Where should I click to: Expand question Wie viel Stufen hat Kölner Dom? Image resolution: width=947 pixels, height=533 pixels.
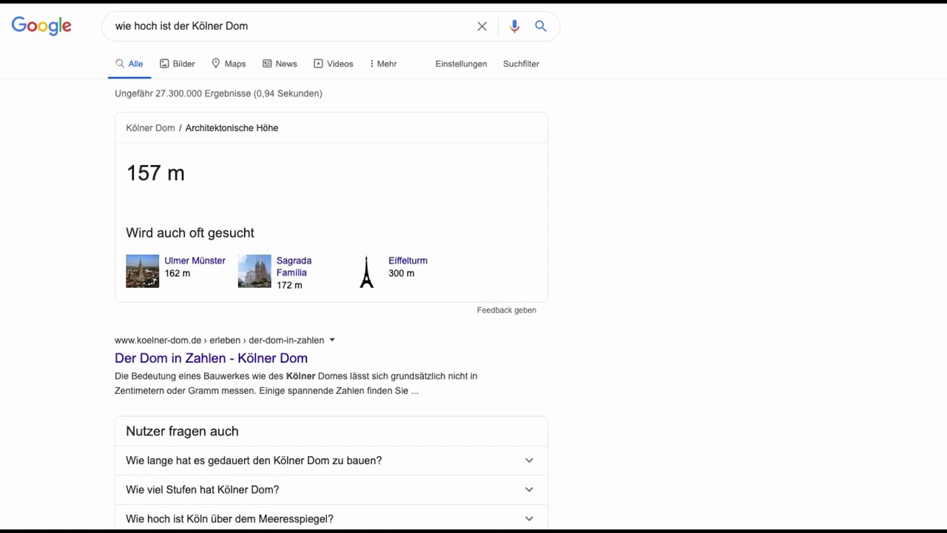pos(331,489)
